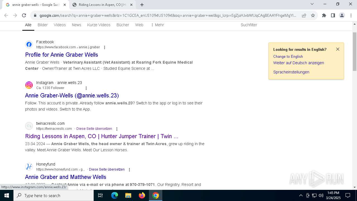The width and height of the screenshot is (357, 201).
Task: Click the Facebook result favicon
Action: (x=29, y=44)
